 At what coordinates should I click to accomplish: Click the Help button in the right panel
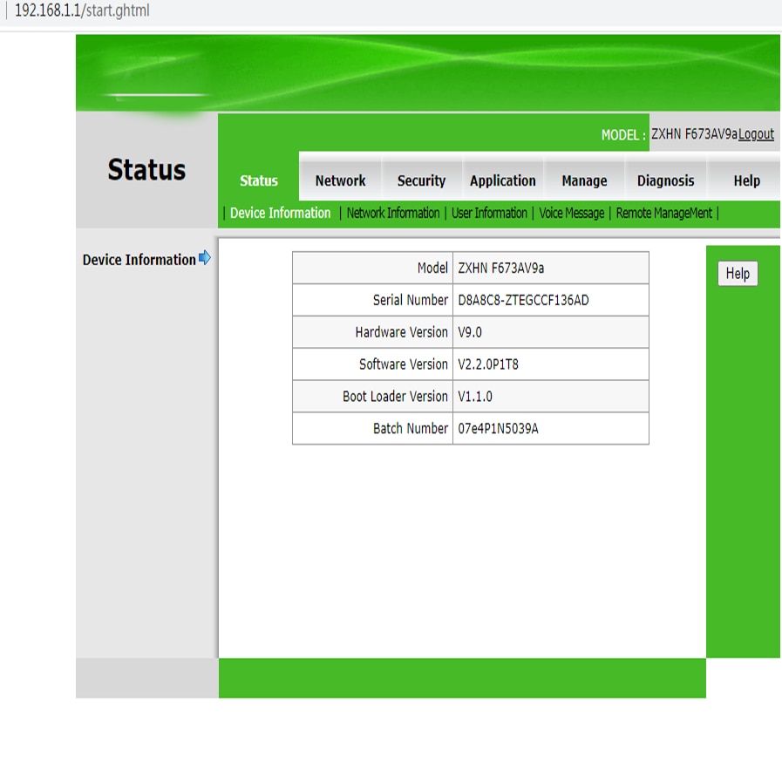(738, 273)
